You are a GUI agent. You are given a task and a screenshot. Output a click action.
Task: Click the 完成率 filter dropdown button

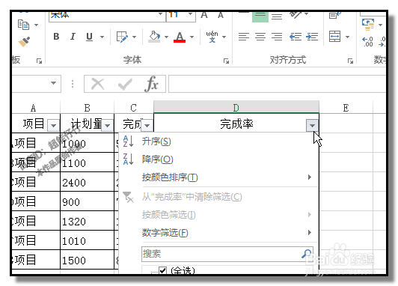click(312, 126)
